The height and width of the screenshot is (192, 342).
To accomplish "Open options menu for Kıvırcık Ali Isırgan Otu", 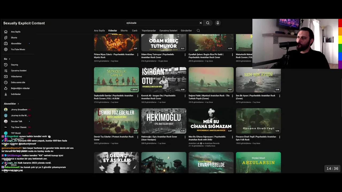I will [x=185, y=96].
